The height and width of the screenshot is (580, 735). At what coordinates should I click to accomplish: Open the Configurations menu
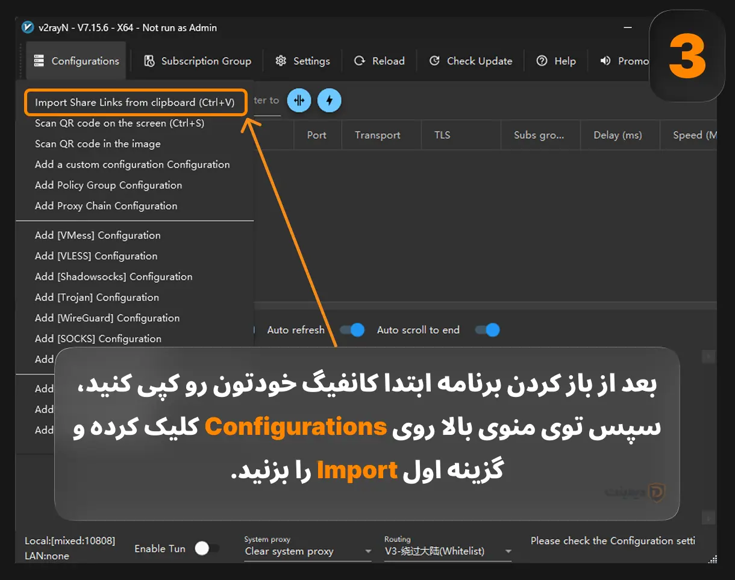pyautogui.click(x=76, y=61)
